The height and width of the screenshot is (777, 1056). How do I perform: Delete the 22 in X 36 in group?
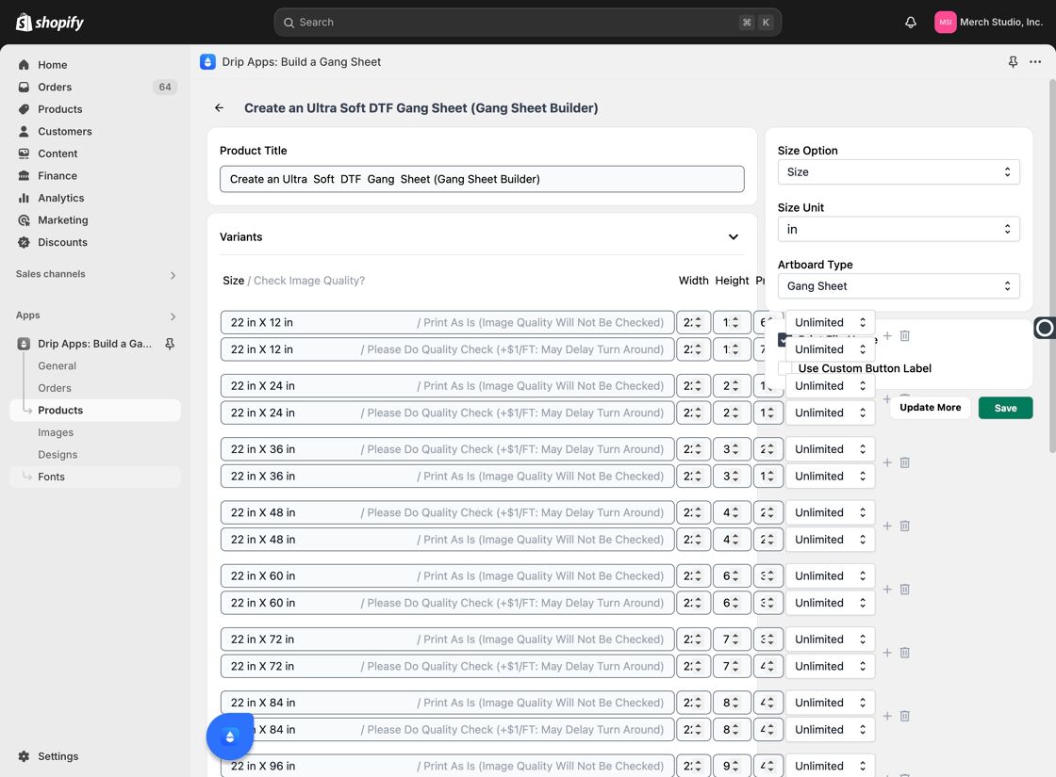click(904, 462)
